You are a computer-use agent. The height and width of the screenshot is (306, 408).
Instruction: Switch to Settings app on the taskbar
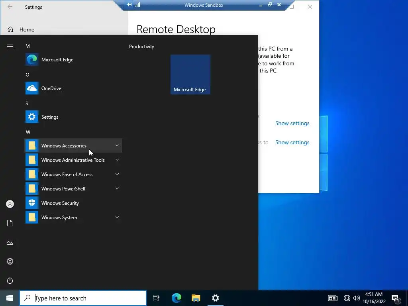(x=216, y=298)
